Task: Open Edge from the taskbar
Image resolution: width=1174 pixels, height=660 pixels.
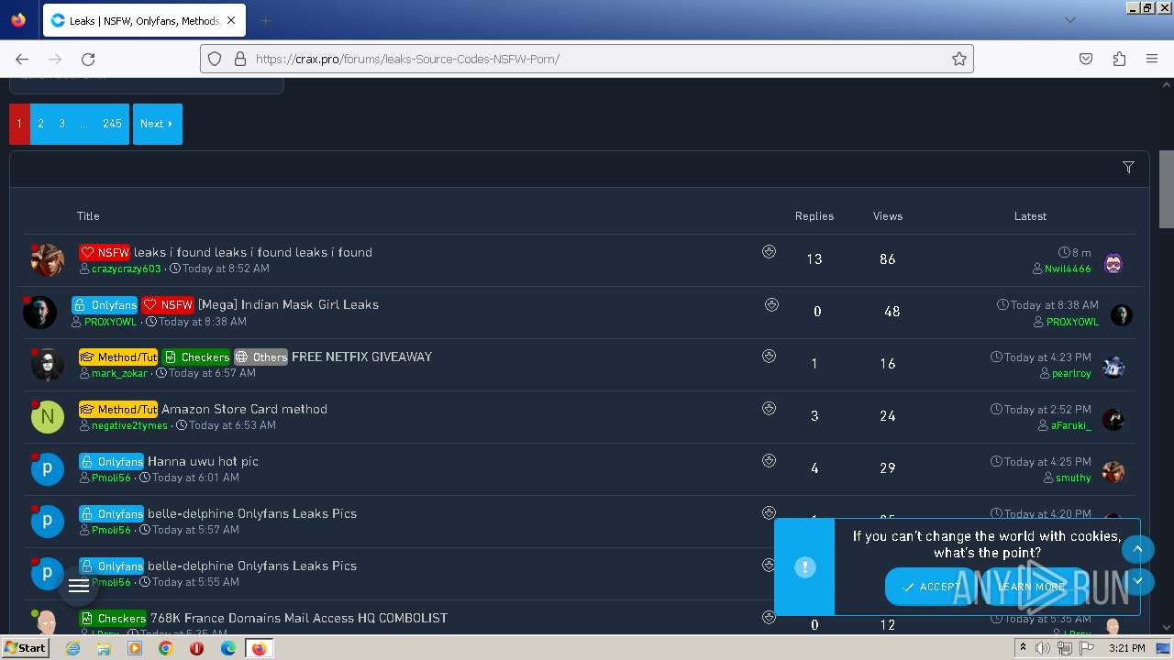Action: click(227, 648)
